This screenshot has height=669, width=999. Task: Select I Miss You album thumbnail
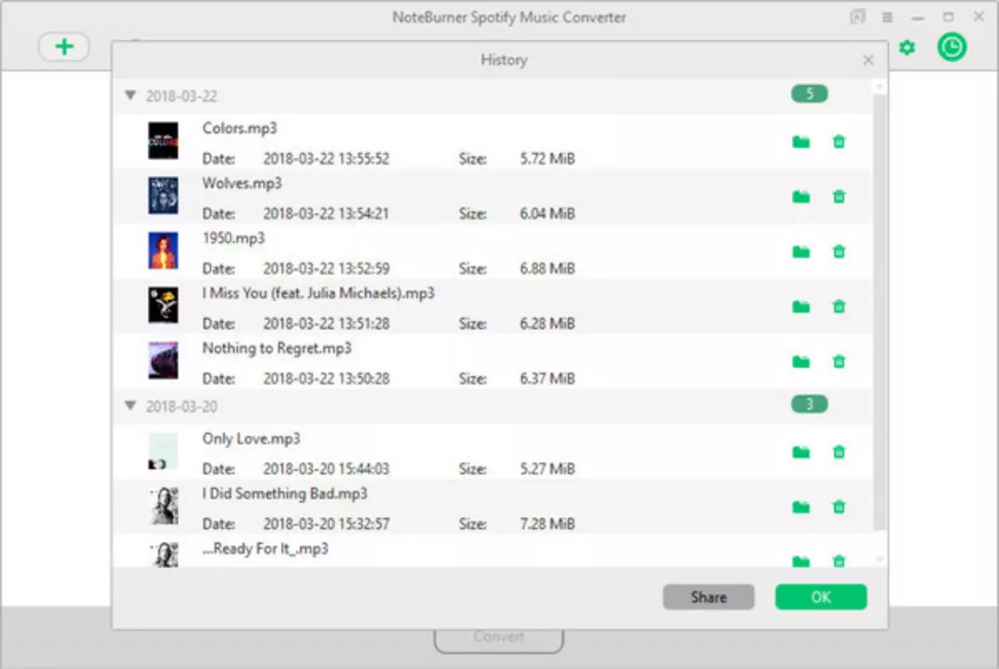(x=163, y=305)
